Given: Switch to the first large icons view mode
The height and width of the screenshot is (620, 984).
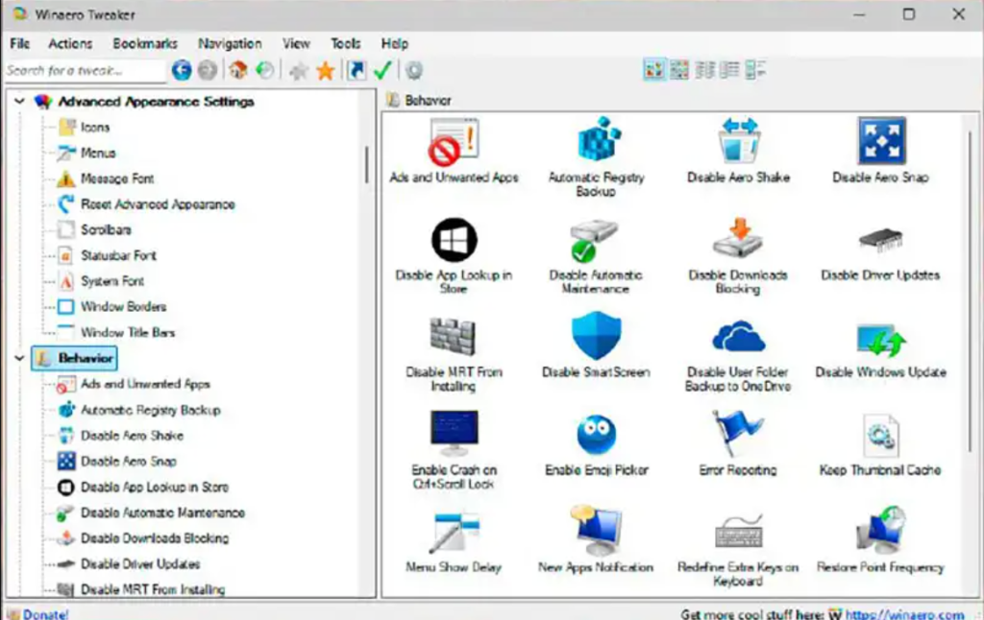Looking at the screenshot, I should (654, 69).
